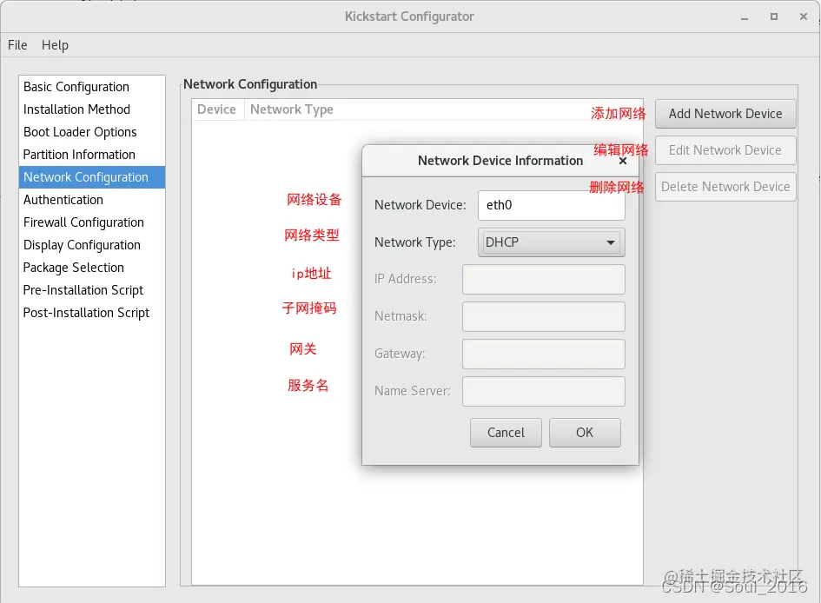Open the Network Type DHCP dropdown
This screenshot has width=821, height=603.
[552, 242]
